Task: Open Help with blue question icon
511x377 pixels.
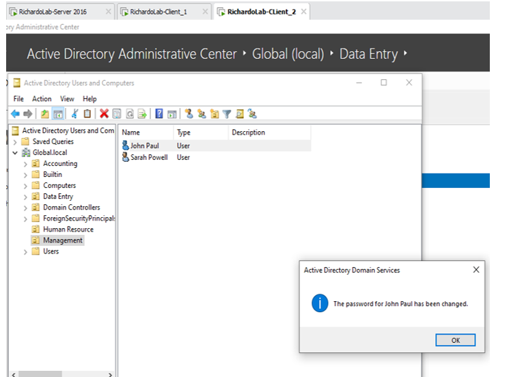Action: (x=158, y=114)
